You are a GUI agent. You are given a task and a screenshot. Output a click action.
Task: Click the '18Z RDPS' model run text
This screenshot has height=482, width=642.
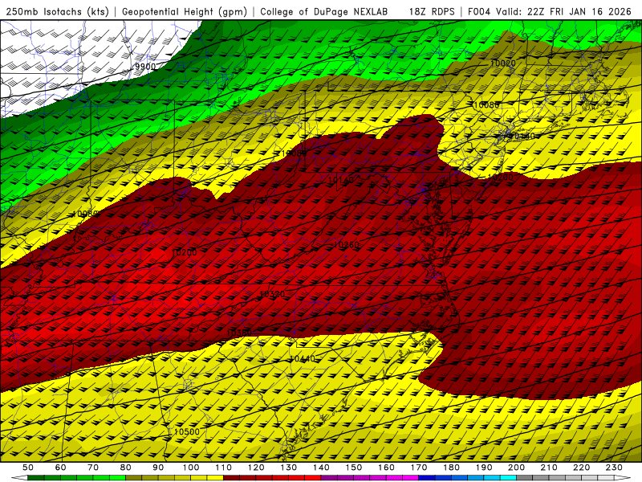(432, 12)
